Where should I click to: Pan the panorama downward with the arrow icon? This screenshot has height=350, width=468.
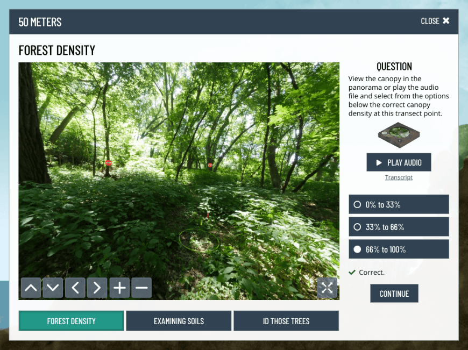point(53,288)
